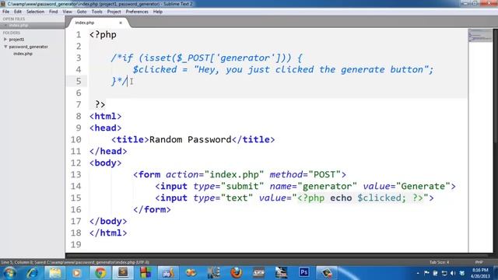Click 'isset' in commented line 3
Image resolution: width=498 pixels, height=280 pixels.
pos(158,58)
